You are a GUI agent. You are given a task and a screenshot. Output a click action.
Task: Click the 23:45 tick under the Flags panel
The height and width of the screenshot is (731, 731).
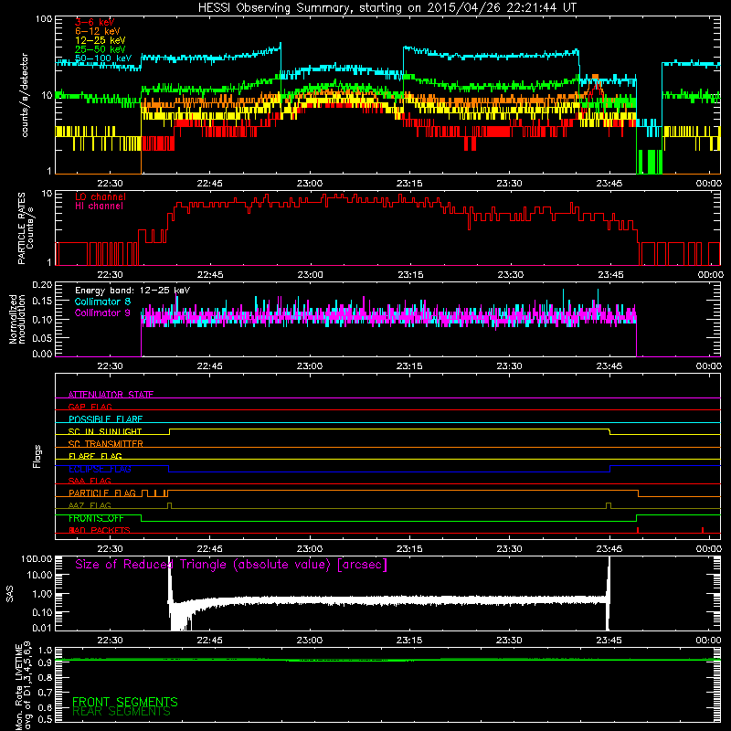click(x=609, y=549)
